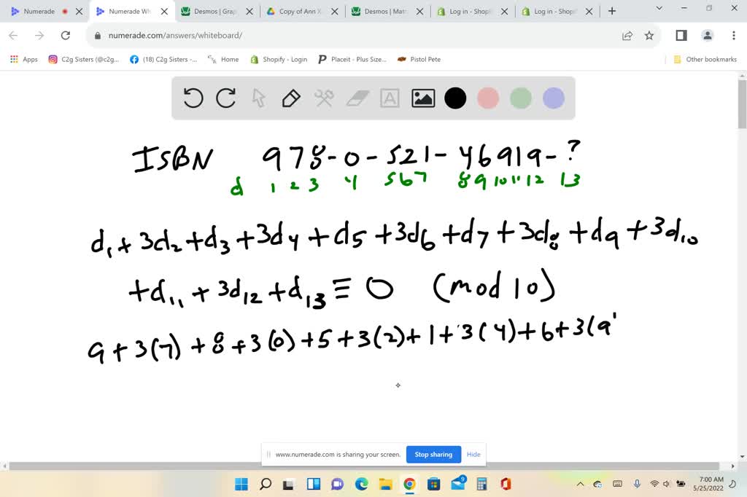Select the pointer/cursor tool
Screen dimensions: 747x497
[258, 97]
